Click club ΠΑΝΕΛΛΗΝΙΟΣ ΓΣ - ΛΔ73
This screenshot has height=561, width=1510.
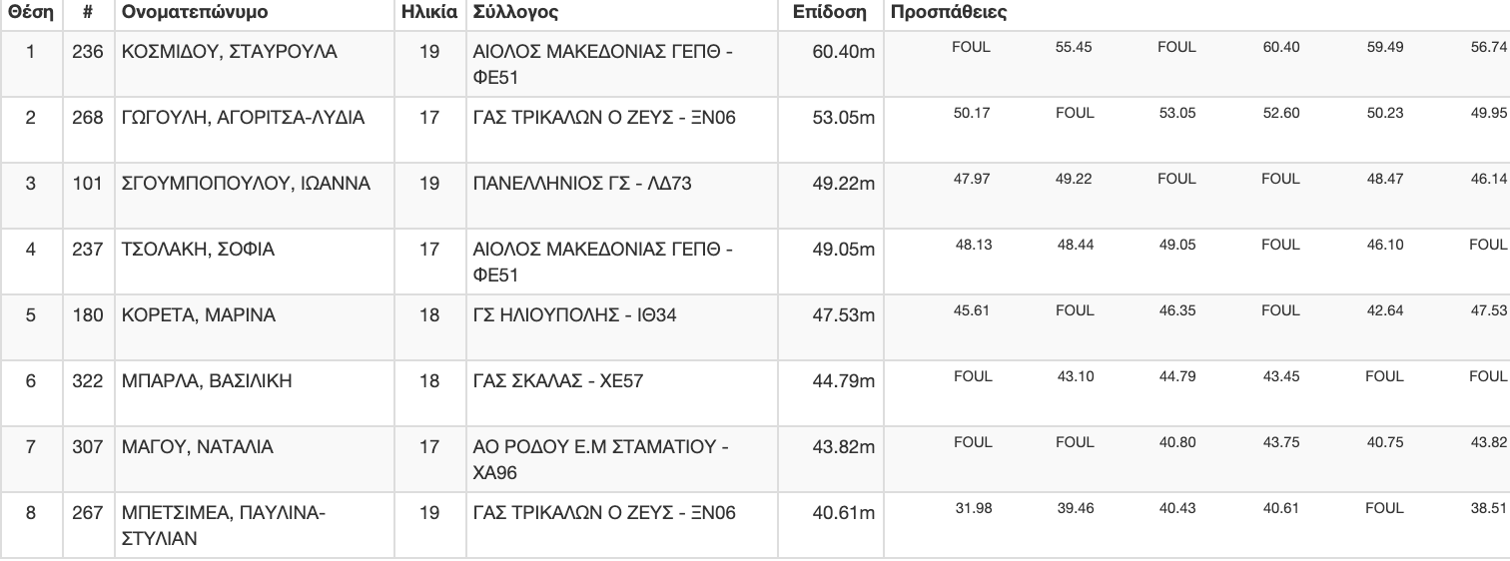coord(582,184)
